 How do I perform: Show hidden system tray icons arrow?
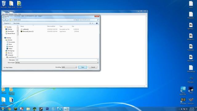click(x=179, y=109)
